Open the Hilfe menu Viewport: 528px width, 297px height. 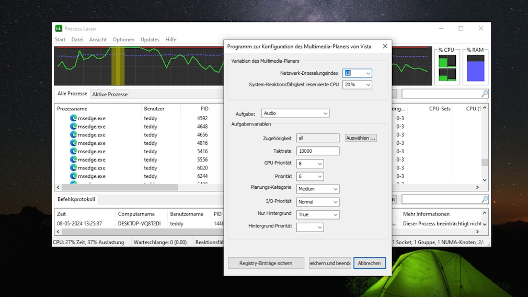click(x=171, y=39)
